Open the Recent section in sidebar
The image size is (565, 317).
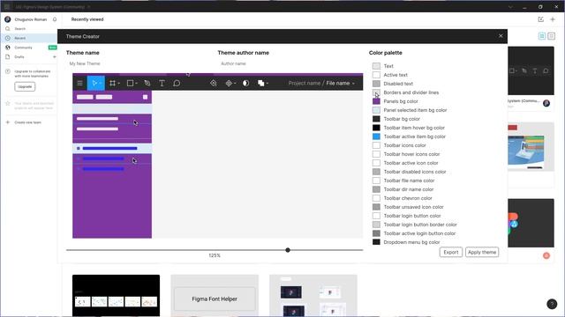point(29,38)
